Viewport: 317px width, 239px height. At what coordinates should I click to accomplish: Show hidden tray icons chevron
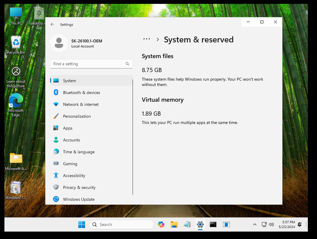click(x=255, y=224)
